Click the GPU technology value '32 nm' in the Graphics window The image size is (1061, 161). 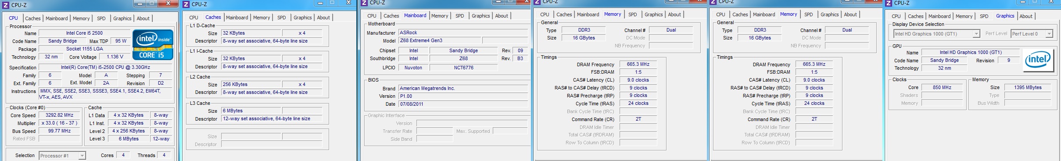[944, 68]
